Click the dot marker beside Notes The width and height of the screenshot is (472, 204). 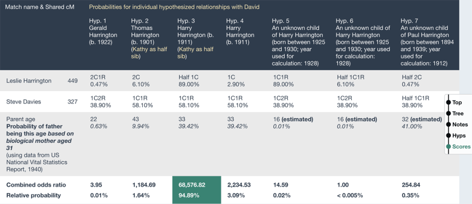[x=448, y=124]
